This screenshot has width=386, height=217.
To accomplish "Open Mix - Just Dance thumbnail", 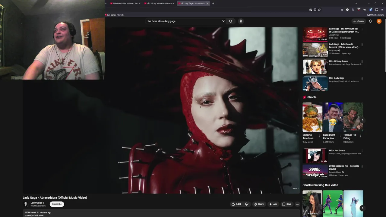I will (315, 156).
